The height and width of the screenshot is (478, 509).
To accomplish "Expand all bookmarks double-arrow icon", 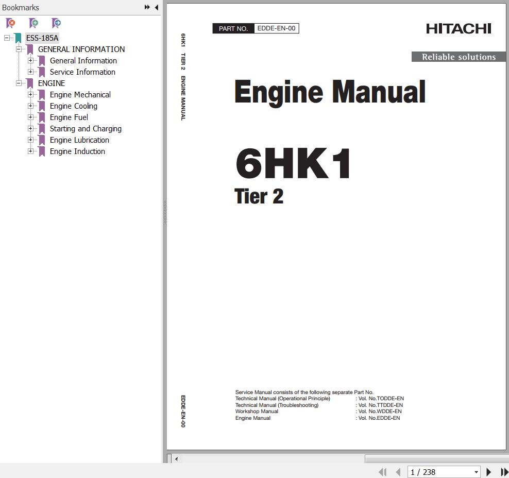I will tap(147, 7).
